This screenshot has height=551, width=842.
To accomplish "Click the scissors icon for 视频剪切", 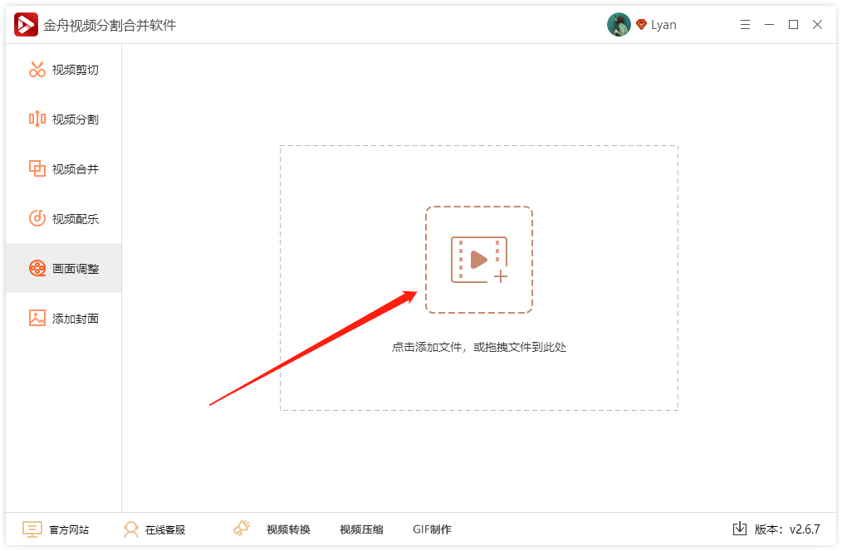I will [x=37, y=69].
